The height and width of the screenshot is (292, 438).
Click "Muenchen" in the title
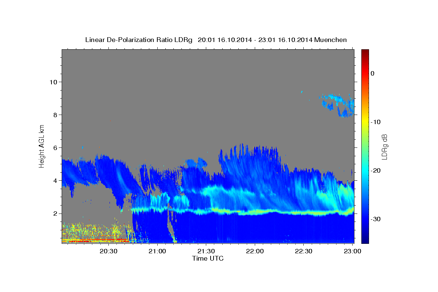[330, 40]
